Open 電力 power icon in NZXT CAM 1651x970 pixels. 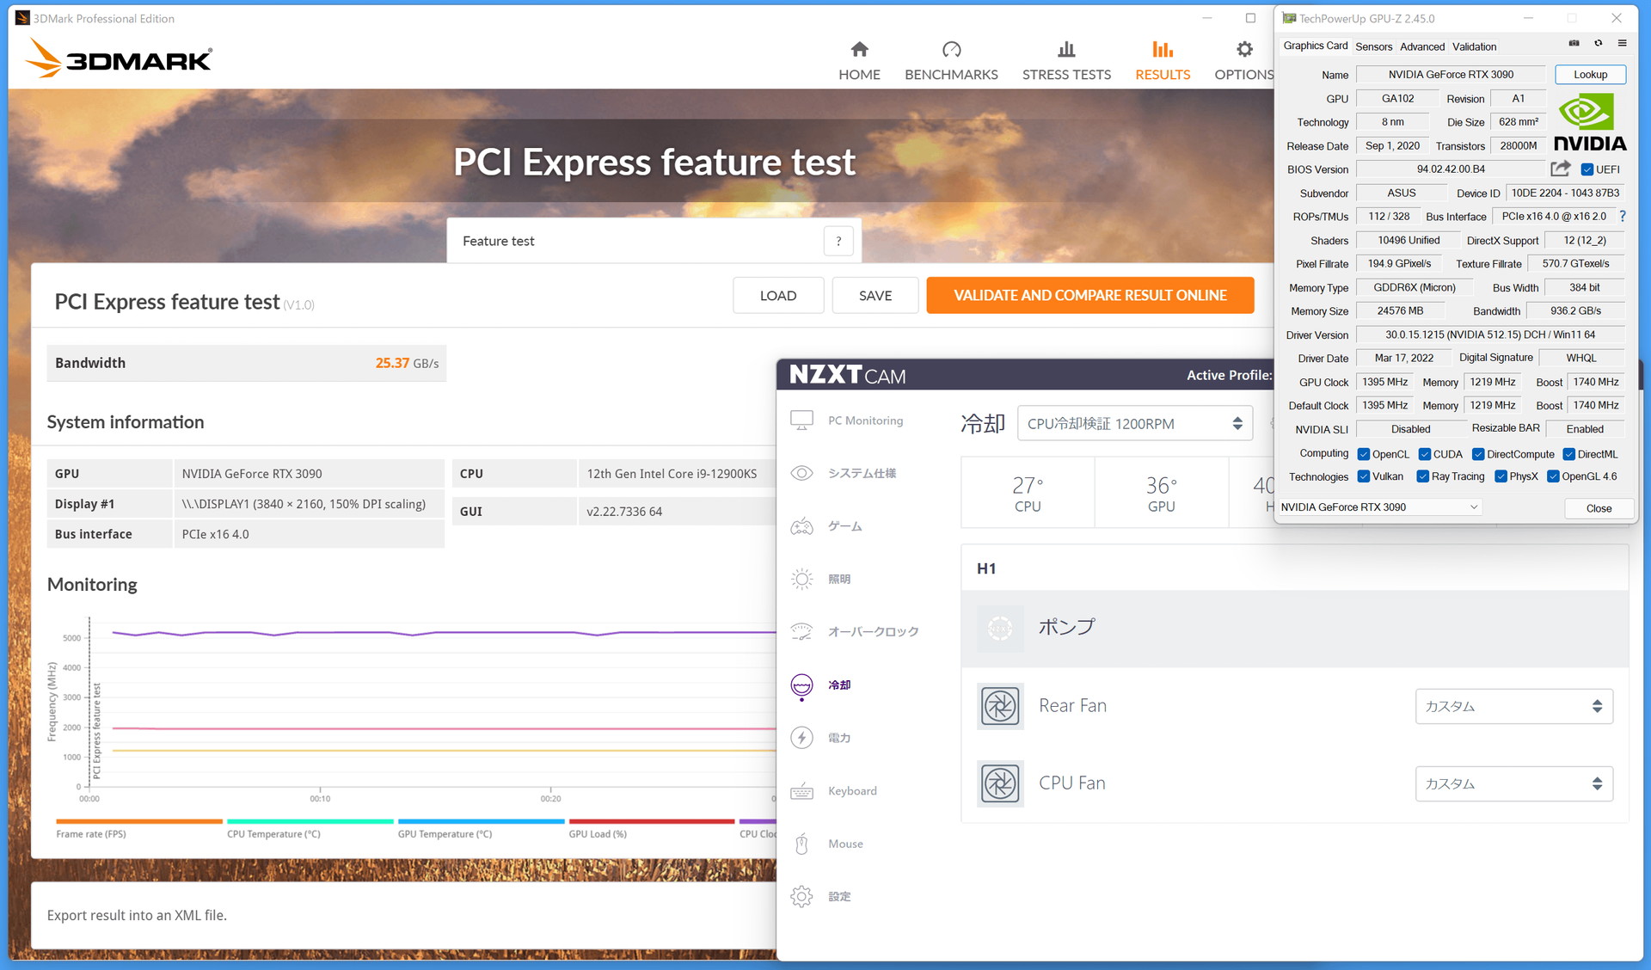pyautogui.click(x=801, y=738)
